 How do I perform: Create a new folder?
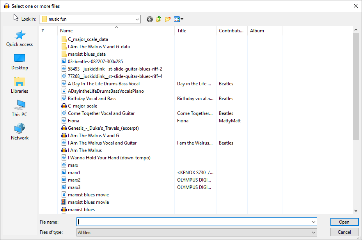click(168, 19)
